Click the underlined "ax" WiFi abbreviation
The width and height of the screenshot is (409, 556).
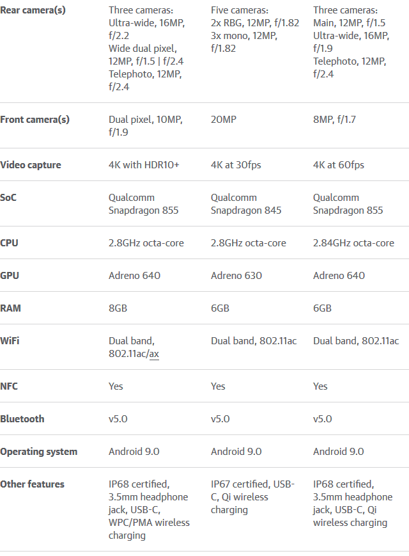click(x=154, y=354)
